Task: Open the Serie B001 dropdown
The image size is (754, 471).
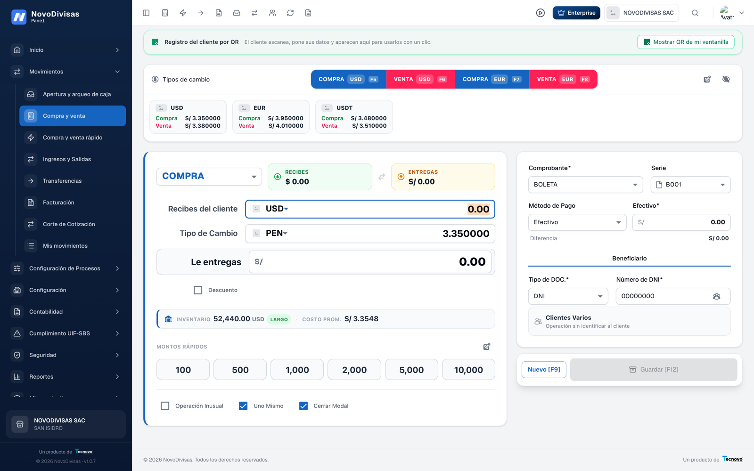Action: click(x=691, y=185)
